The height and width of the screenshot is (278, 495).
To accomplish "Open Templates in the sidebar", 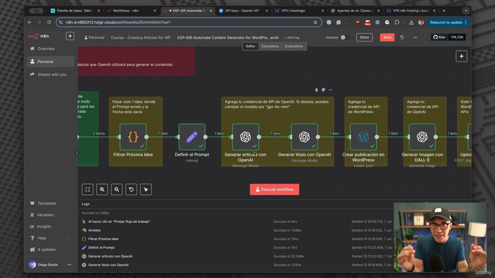I will tap(50, 203).
